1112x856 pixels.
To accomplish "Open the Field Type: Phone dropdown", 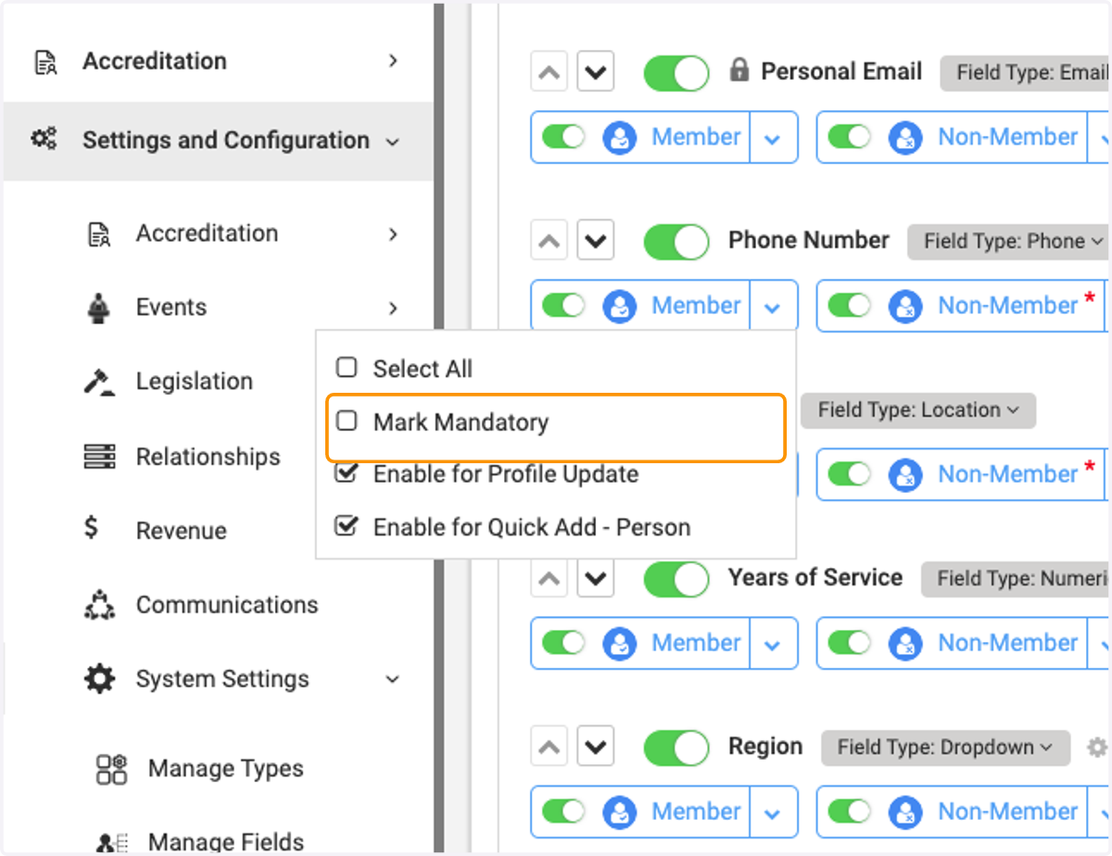I will [1008, 242].
